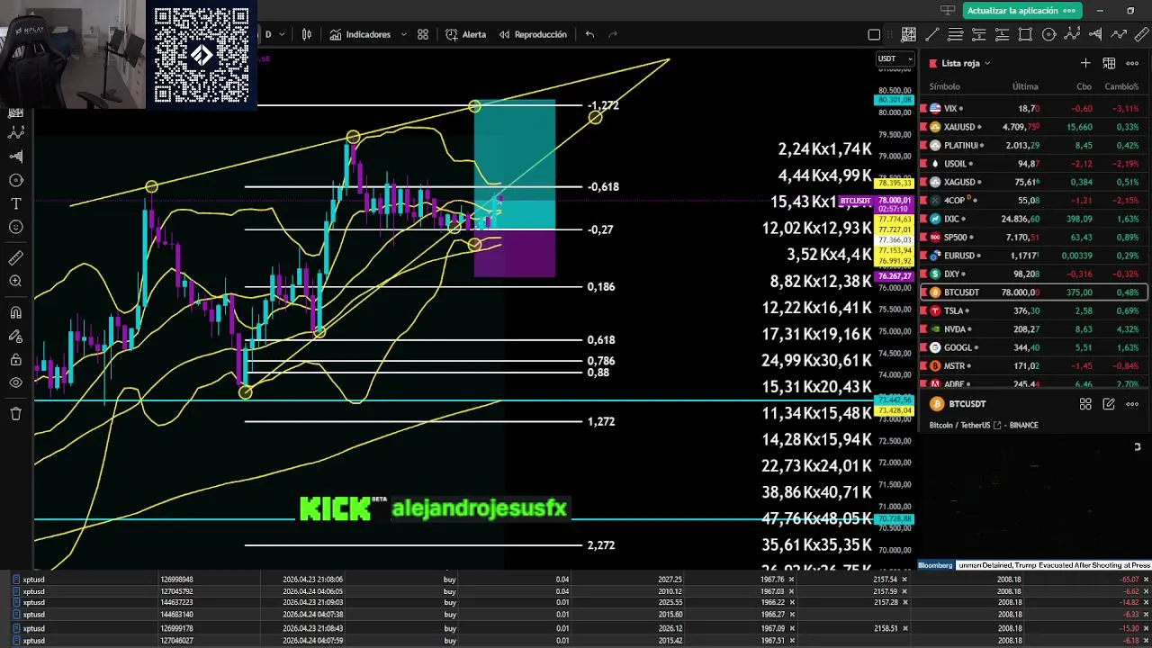The image size is (1152, 648).
Task: Select PLATINUM row in the watchlist
Action: tap(1033, 145)
